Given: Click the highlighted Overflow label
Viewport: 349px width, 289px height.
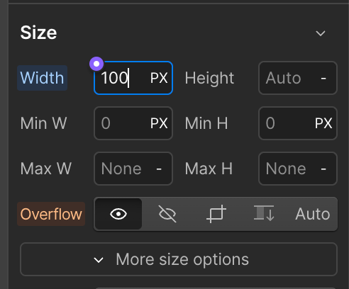Looking at the screenshot, I should [x=51, y=214].
